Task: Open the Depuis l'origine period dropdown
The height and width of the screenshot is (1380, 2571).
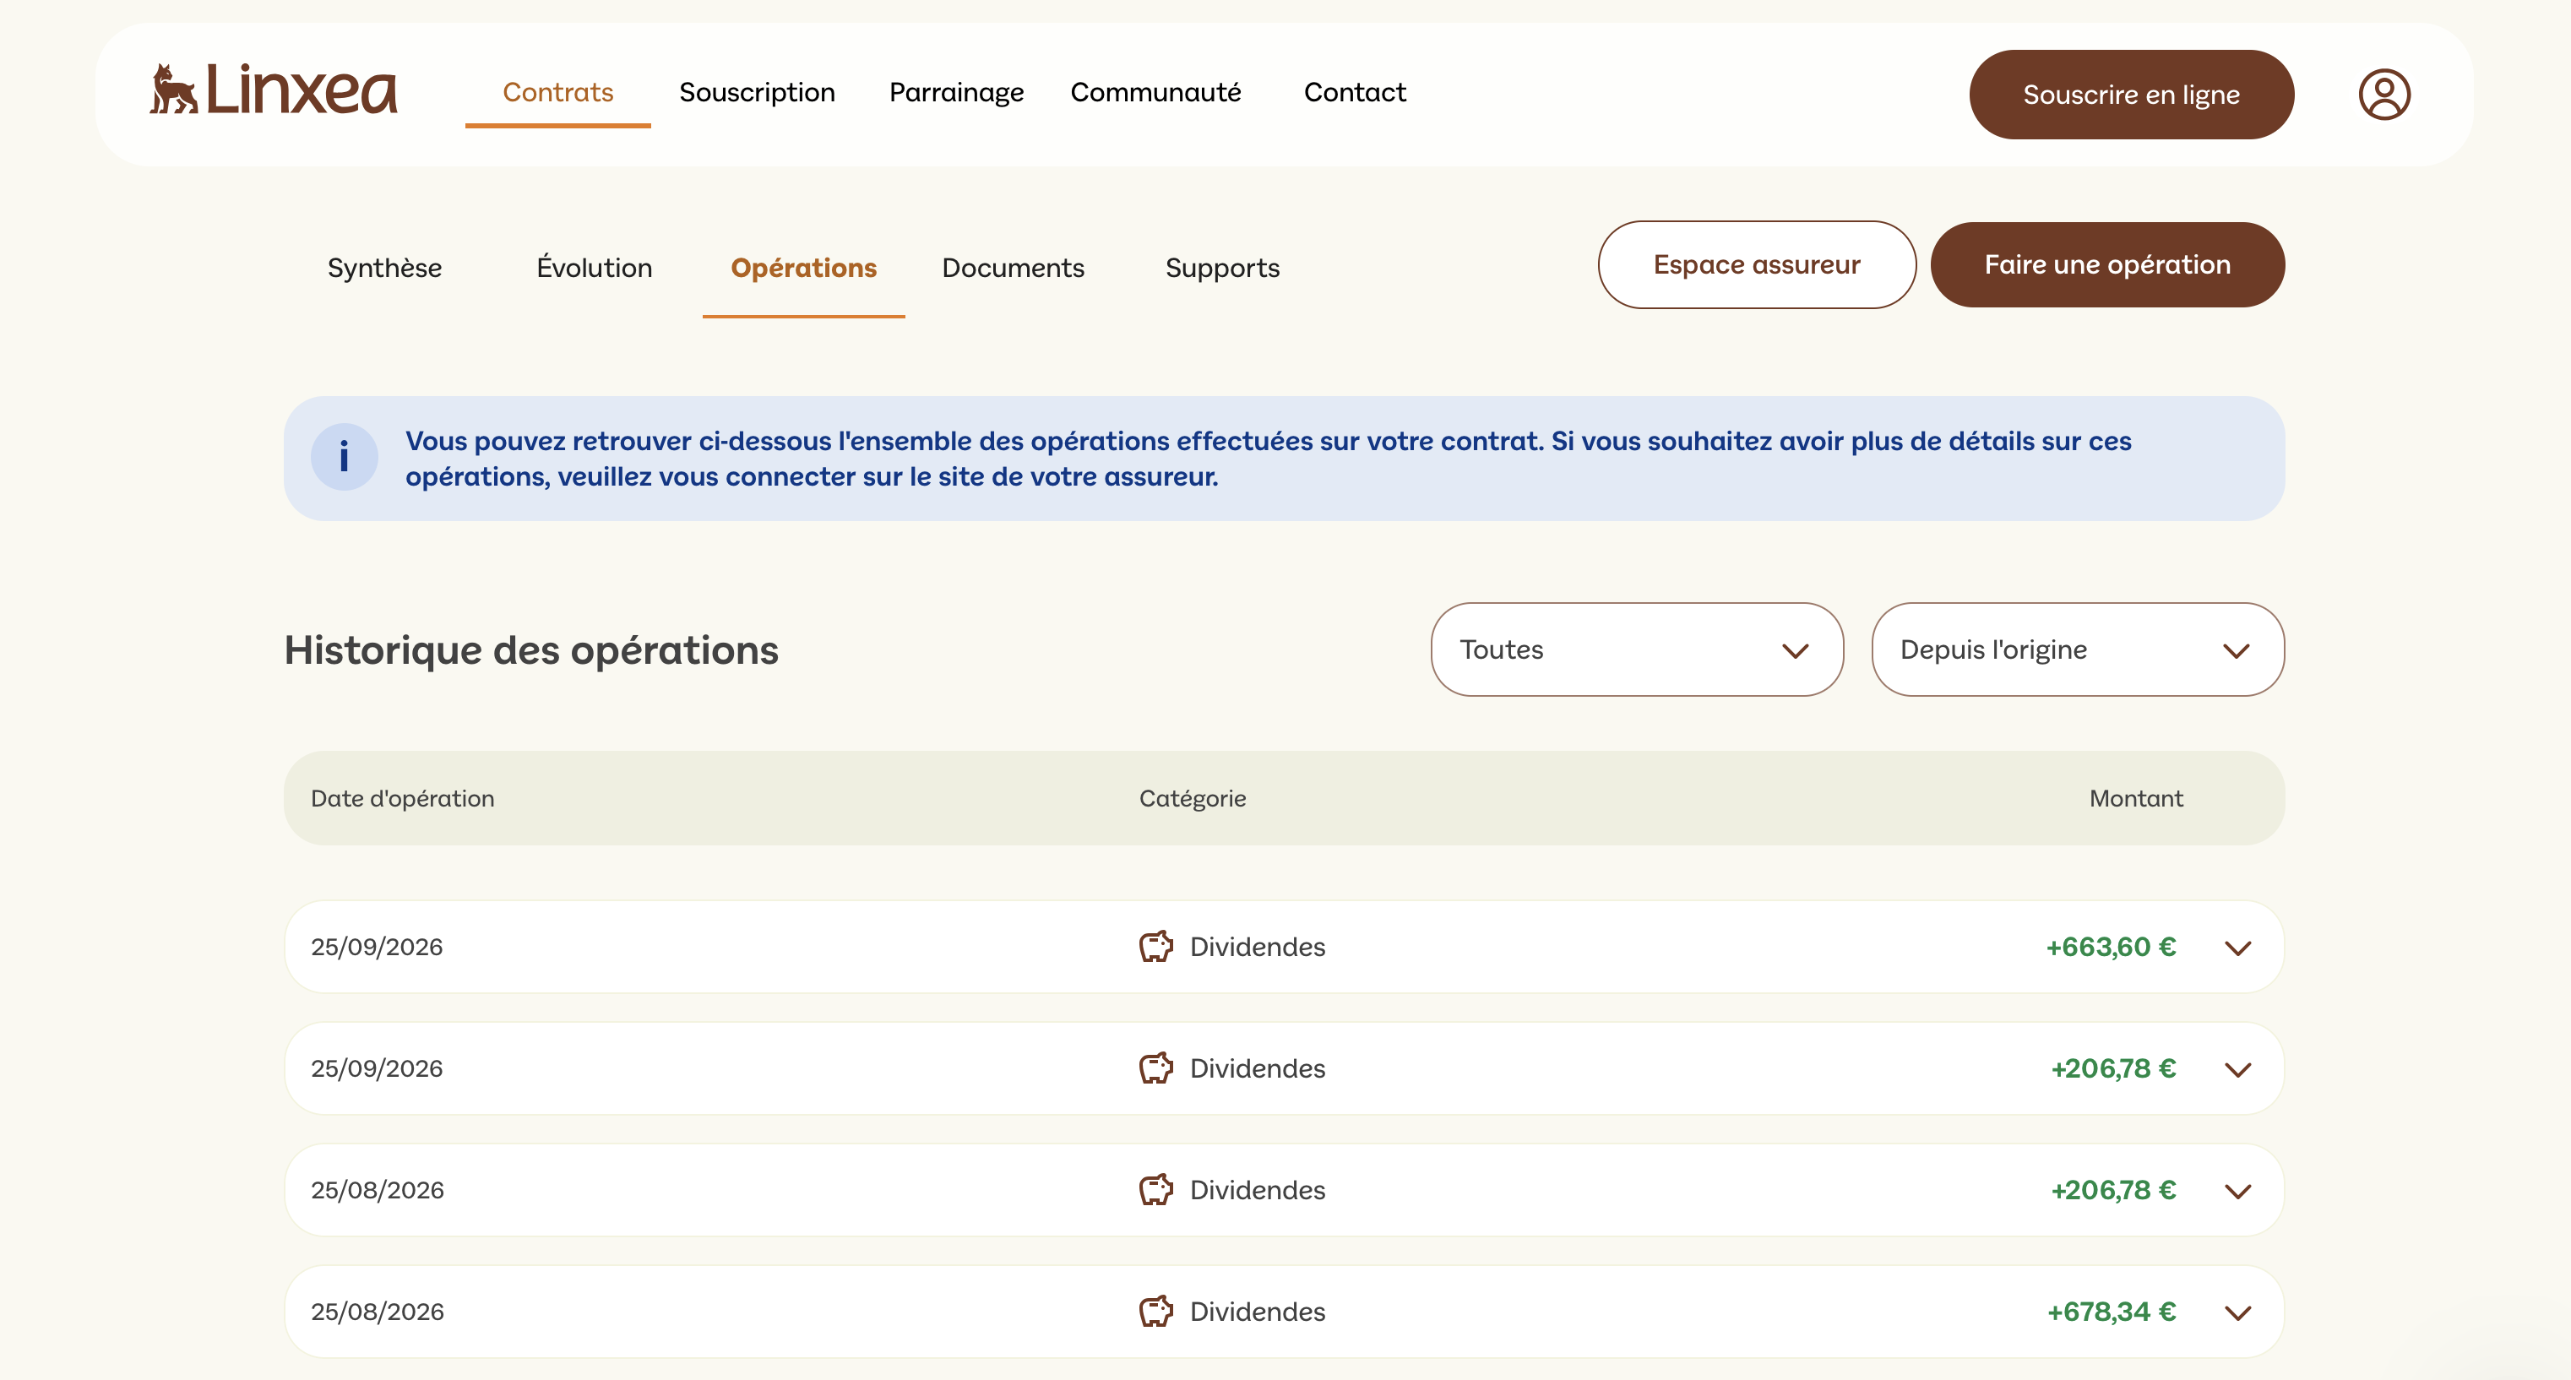Action: (x=2077, y=649)
